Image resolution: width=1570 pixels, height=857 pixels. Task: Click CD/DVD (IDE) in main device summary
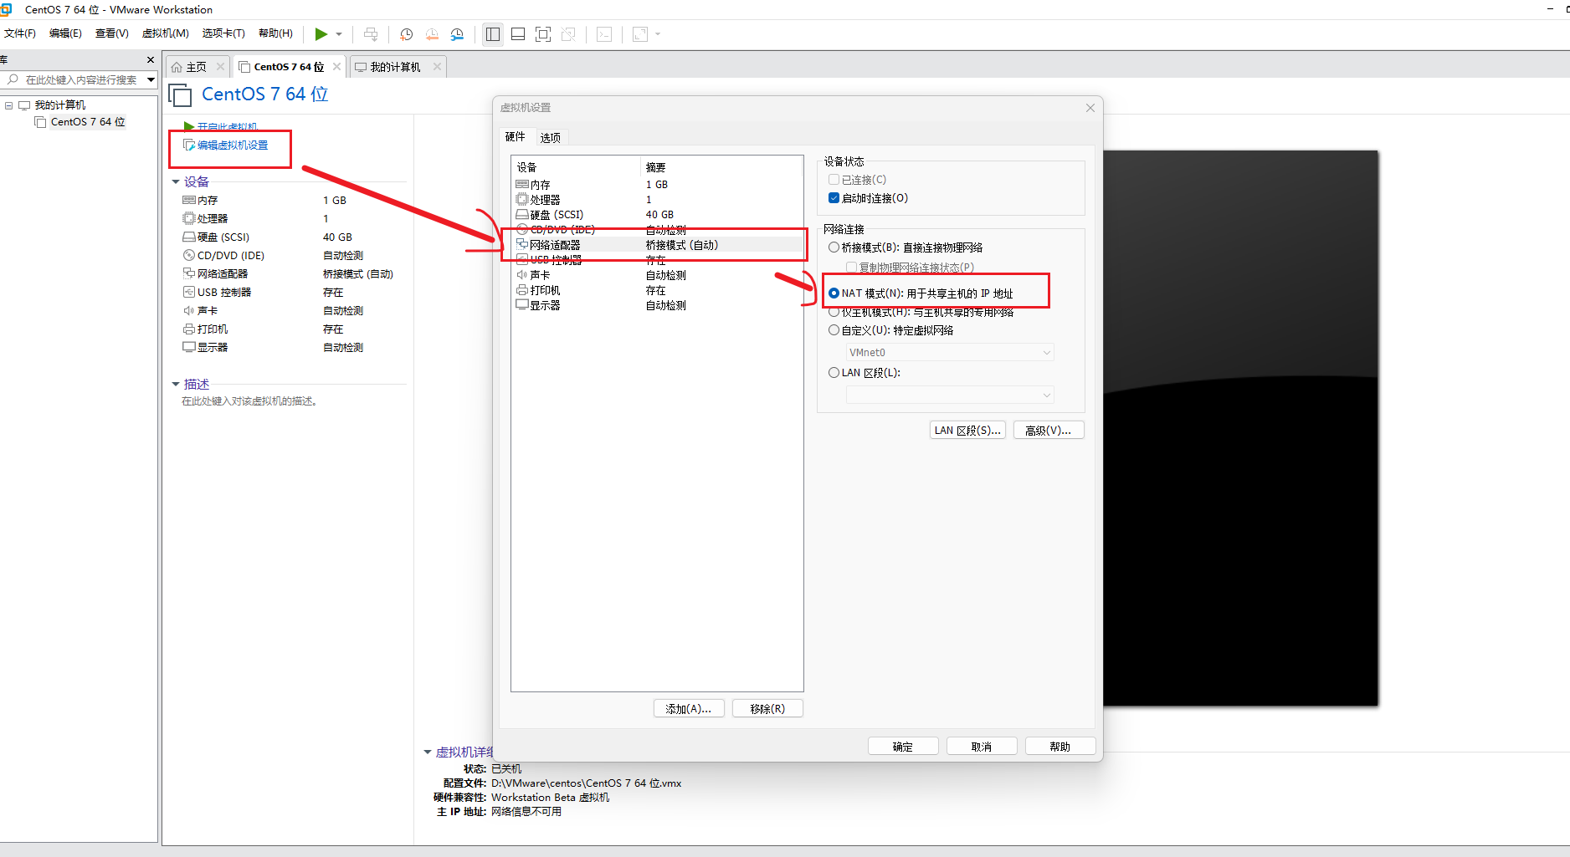[x=230, y=256]
